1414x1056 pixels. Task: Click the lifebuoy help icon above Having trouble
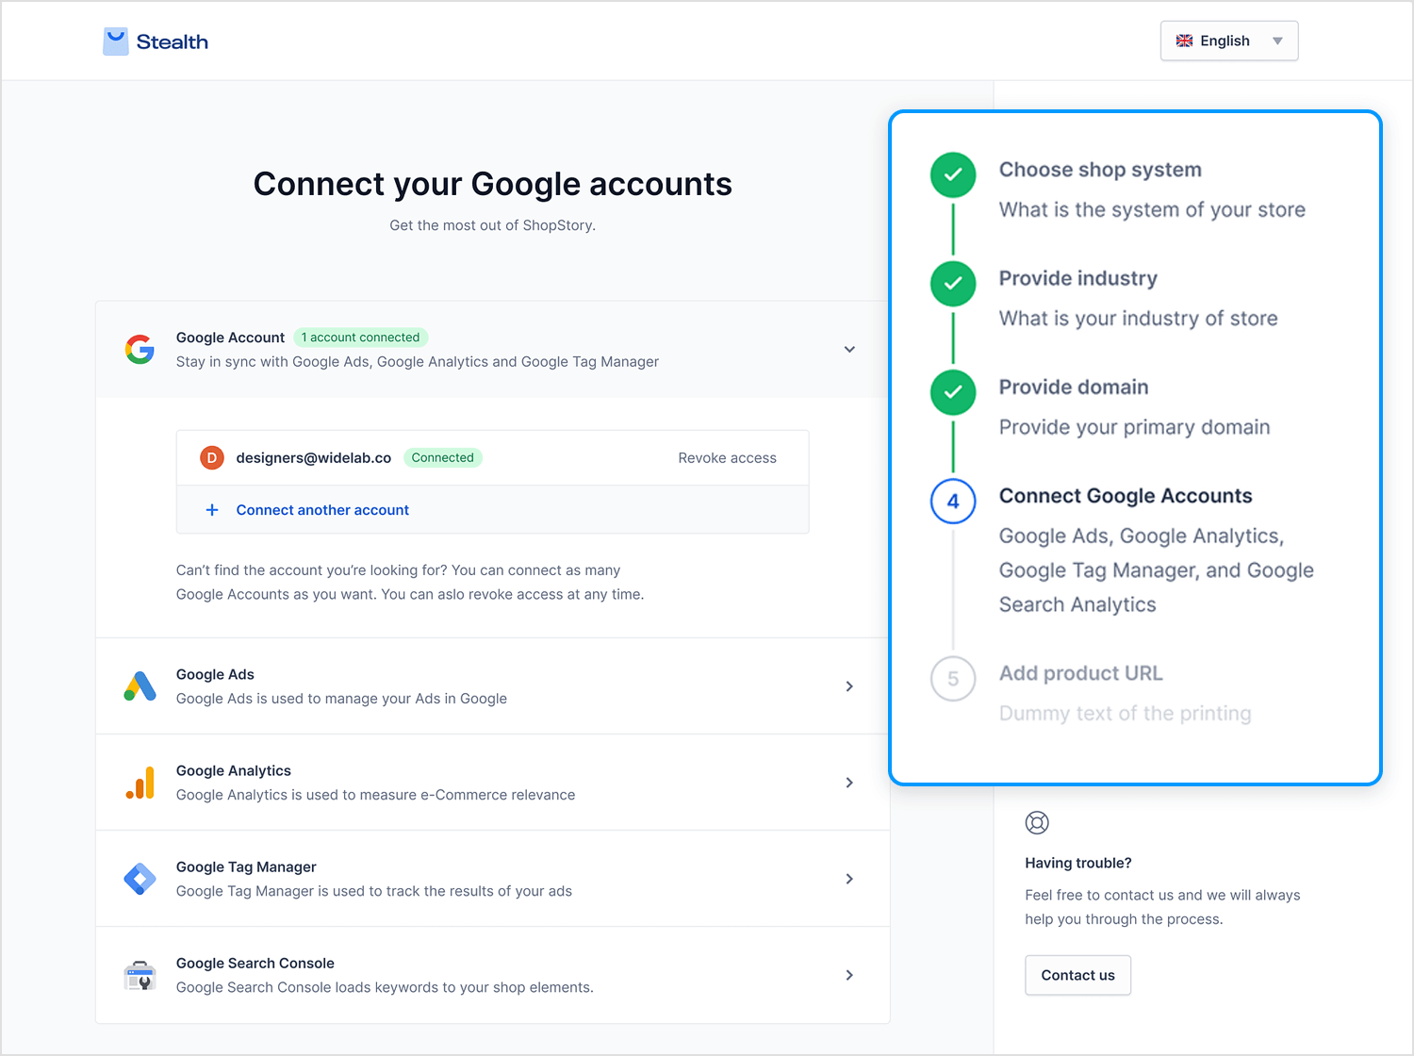point(1037,822)
